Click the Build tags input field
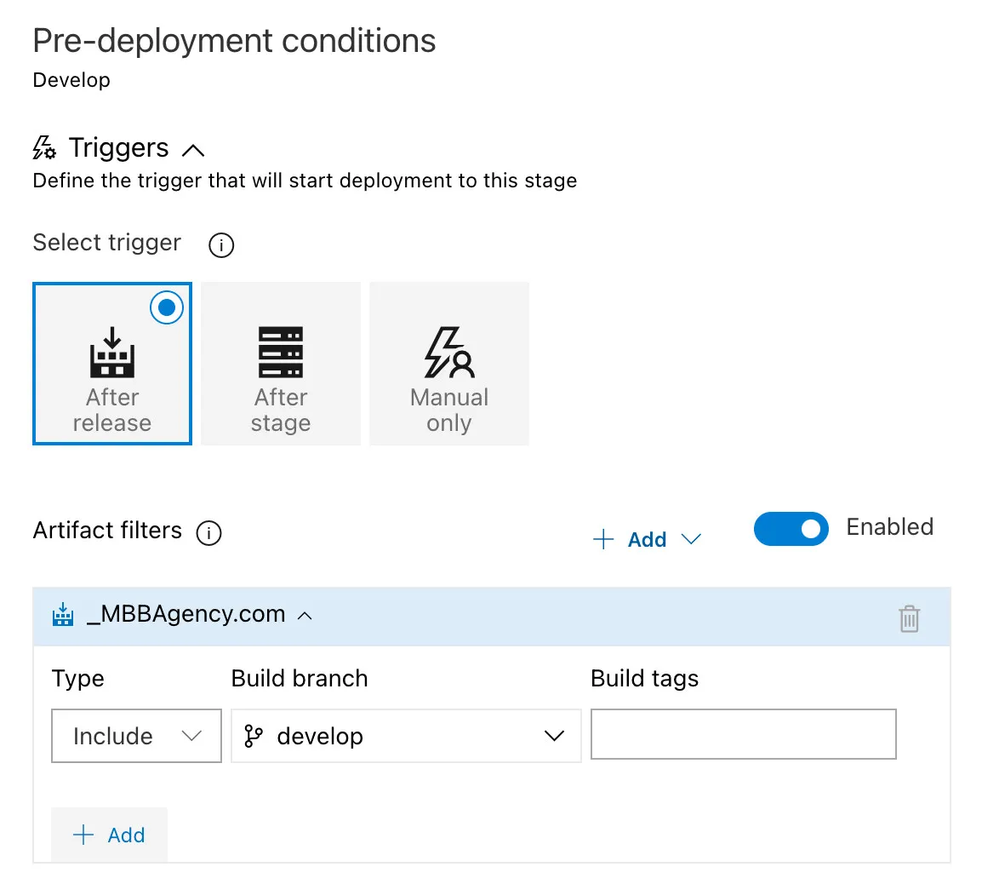The image size is (982, 884). click(743, 734)
